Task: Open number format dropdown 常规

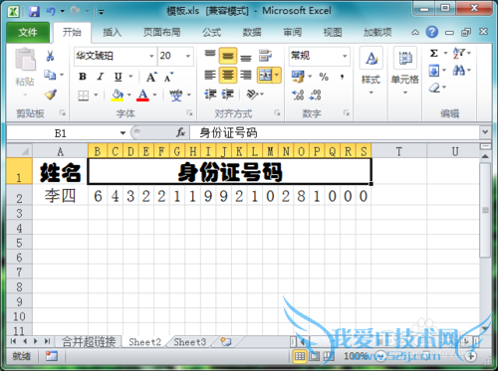Action: [x=345, y=56]
